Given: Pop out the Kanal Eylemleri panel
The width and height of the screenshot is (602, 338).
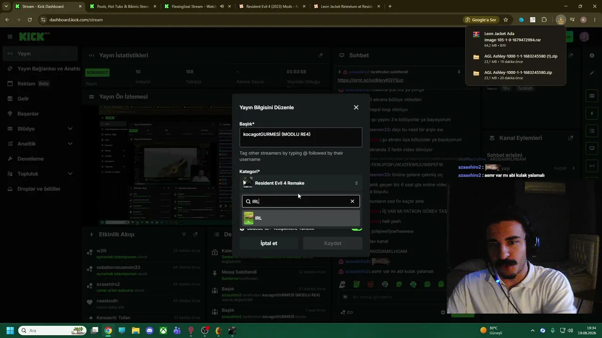Looking at the screenshot, I should [x=570, y=138].
